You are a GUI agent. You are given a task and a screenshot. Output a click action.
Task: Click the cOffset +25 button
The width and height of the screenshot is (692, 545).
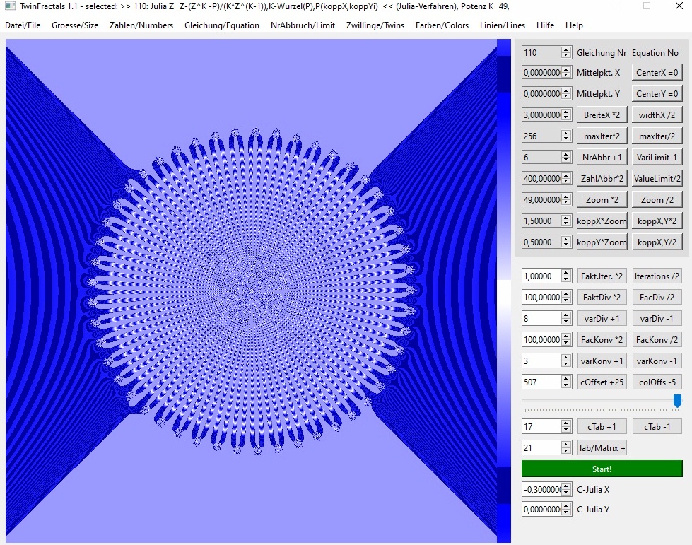click(x=602, y=382)
